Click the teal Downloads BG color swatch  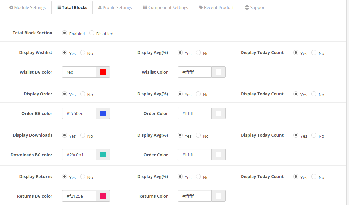click(103, 155)
